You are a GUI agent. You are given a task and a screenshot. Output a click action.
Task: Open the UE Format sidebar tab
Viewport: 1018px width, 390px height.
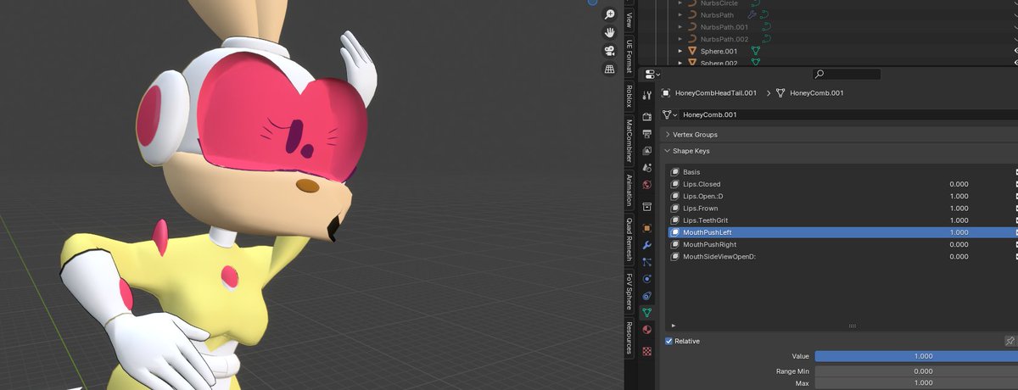629,56
